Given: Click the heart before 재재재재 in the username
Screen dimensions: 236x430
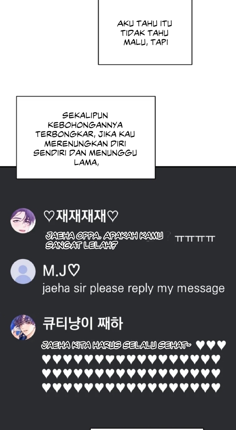Looking at the screenshot, I should coord(49,217).
